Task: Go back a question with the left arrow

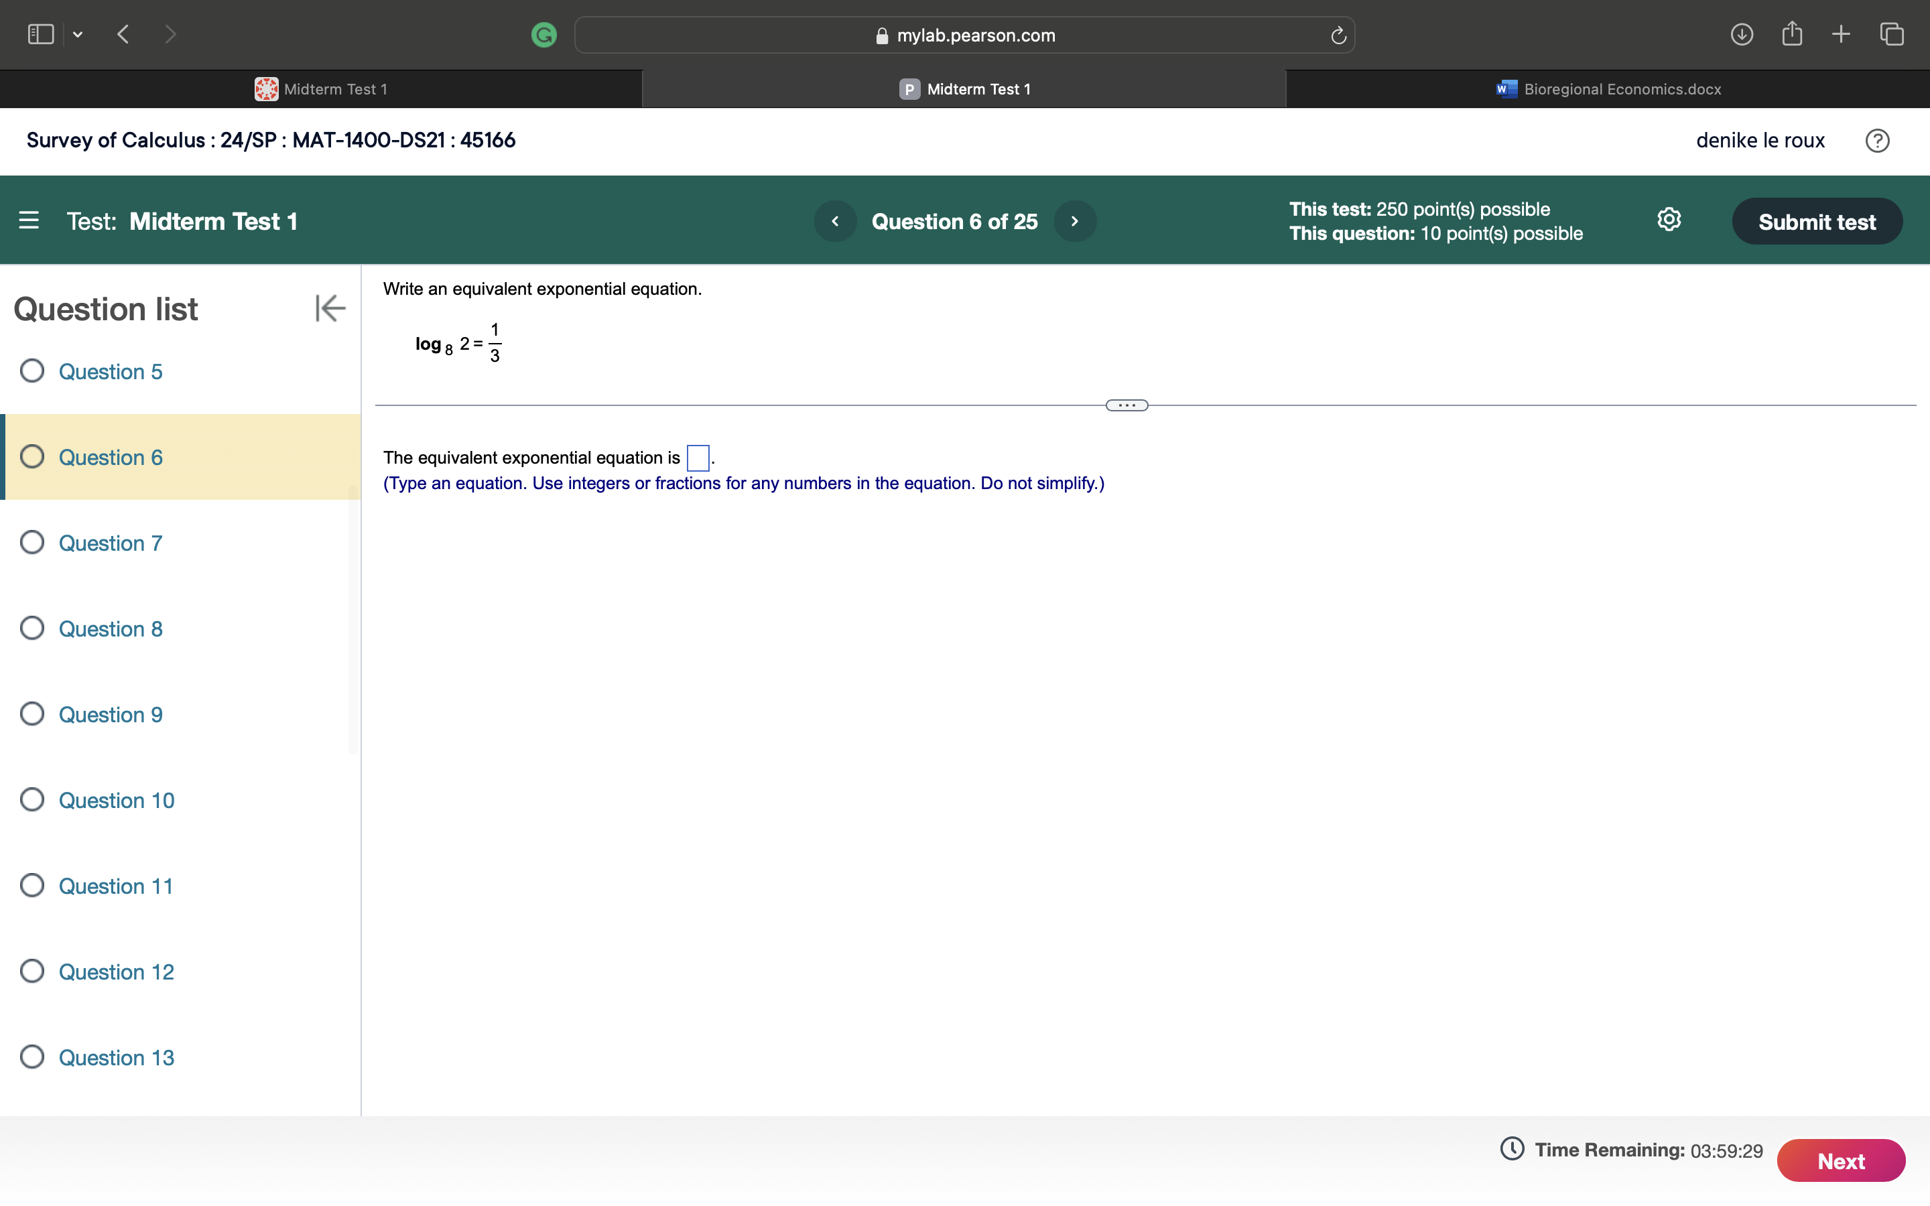Action: click(835, 221)
